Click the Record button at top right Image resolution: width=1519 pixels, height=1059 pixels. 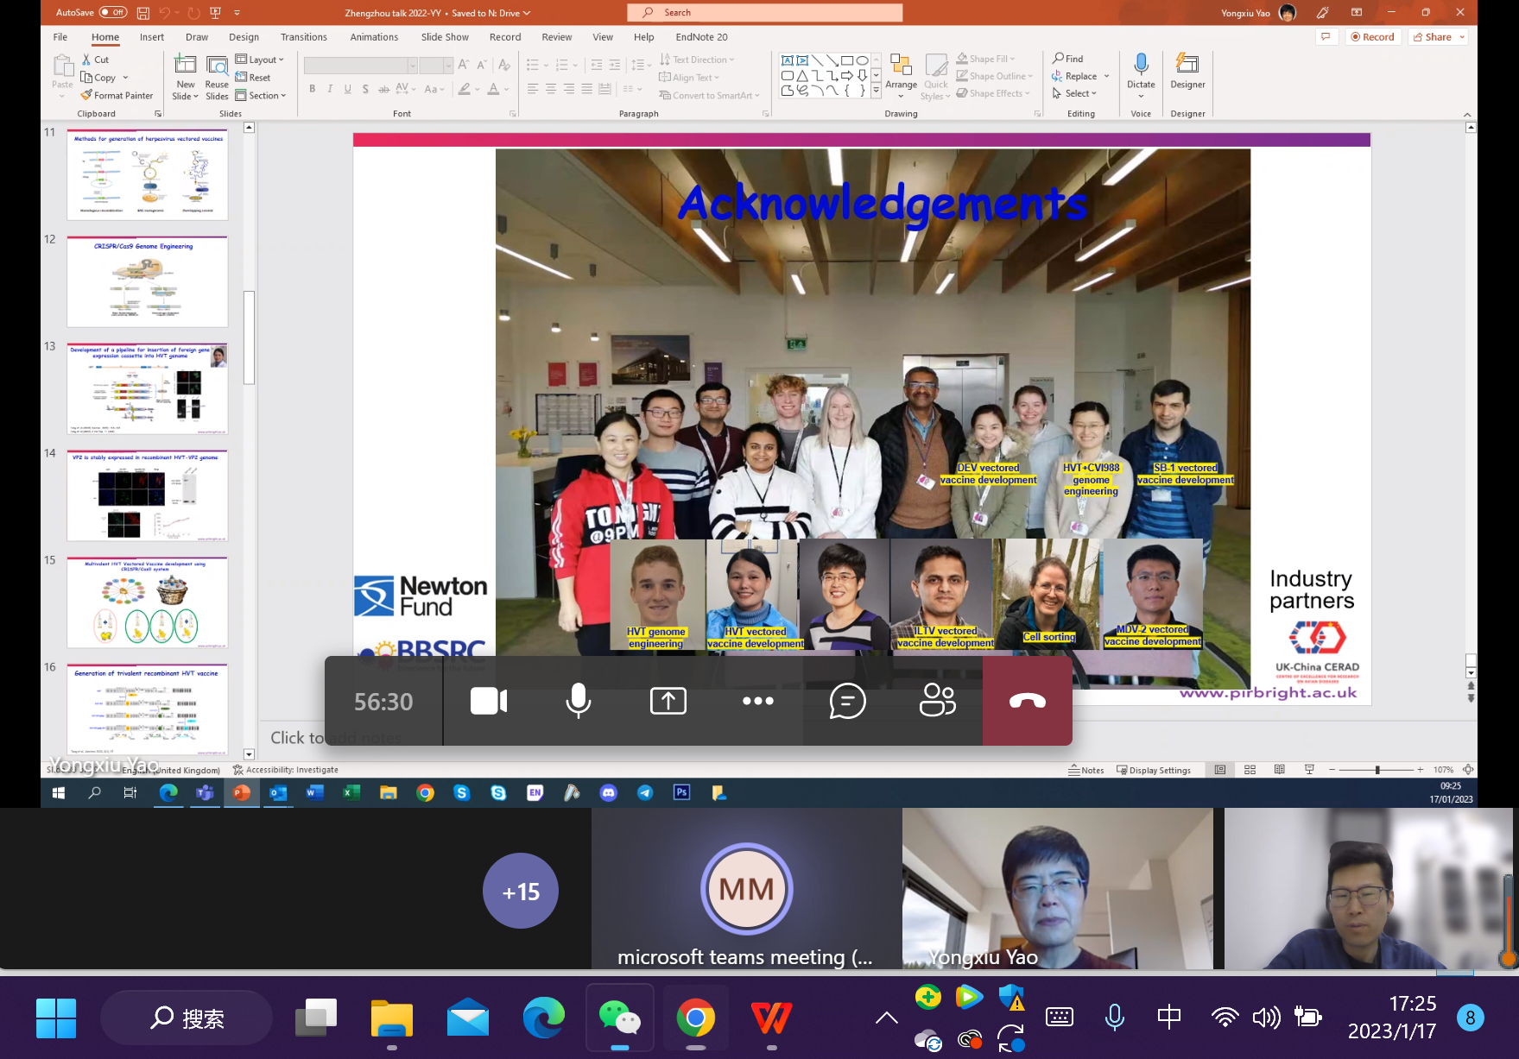pyautogui.click(x=1372, y=37)
